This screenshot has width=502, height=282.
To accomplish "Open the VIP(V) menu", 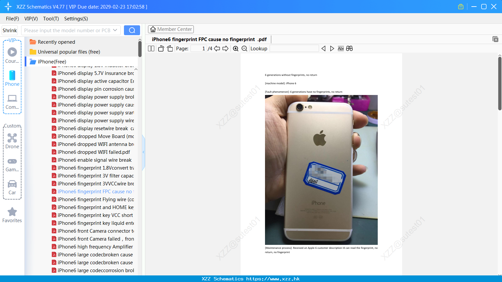I will pyautogui.click(x=31, y=19).
